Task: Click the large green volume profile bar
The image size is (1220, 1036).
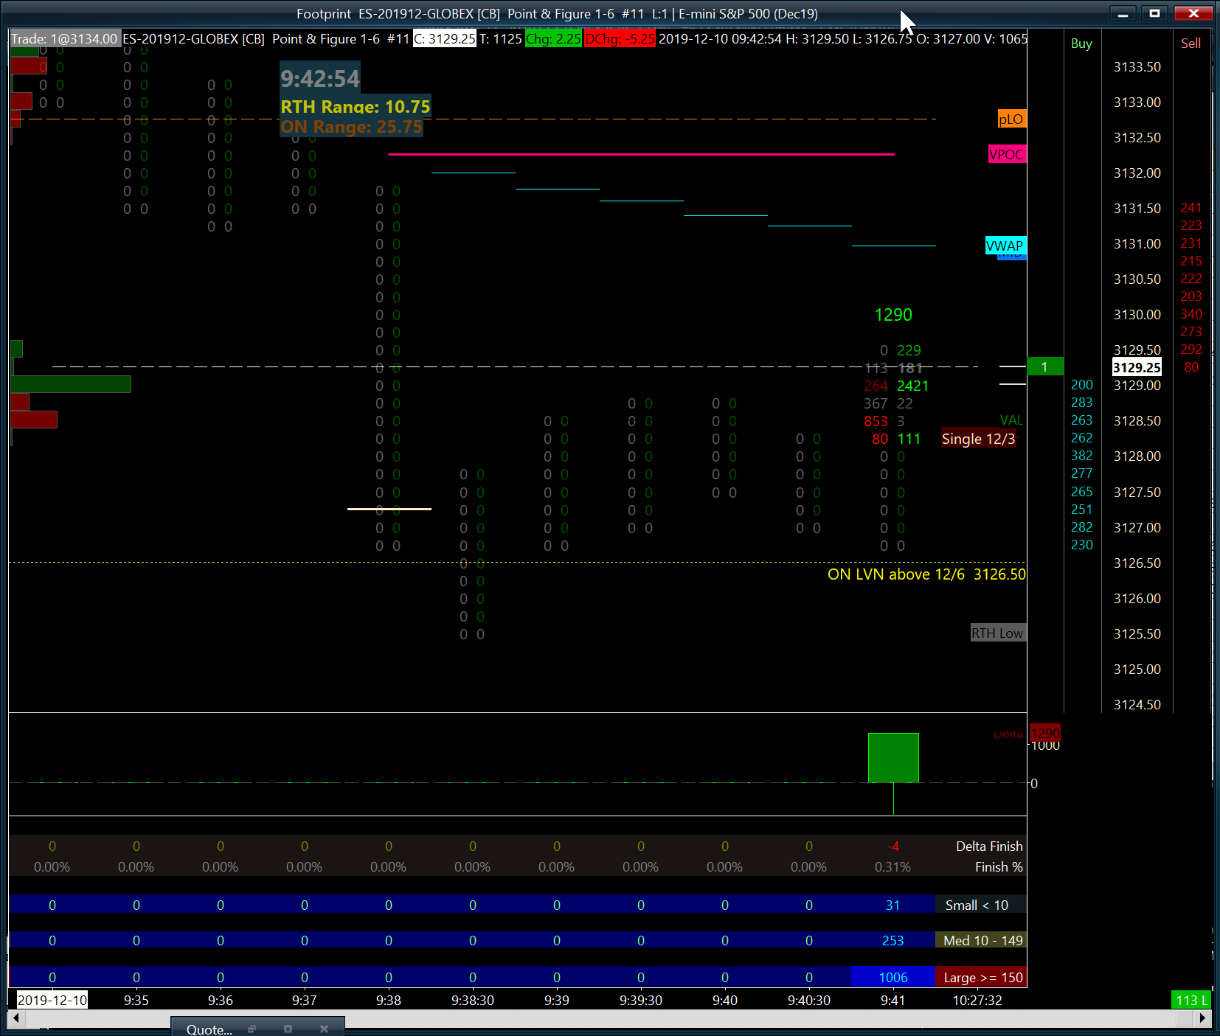Action: [71, 384]
